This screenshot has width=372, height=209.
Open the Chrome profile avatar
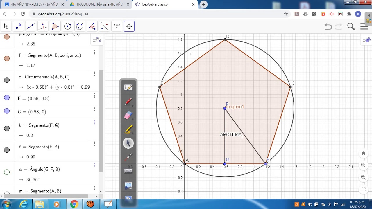358,14
